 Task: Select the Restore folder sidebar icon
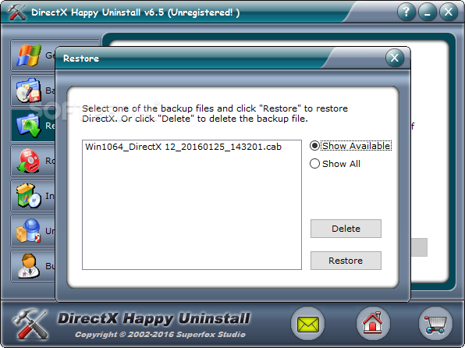click(x=28, y=126)
